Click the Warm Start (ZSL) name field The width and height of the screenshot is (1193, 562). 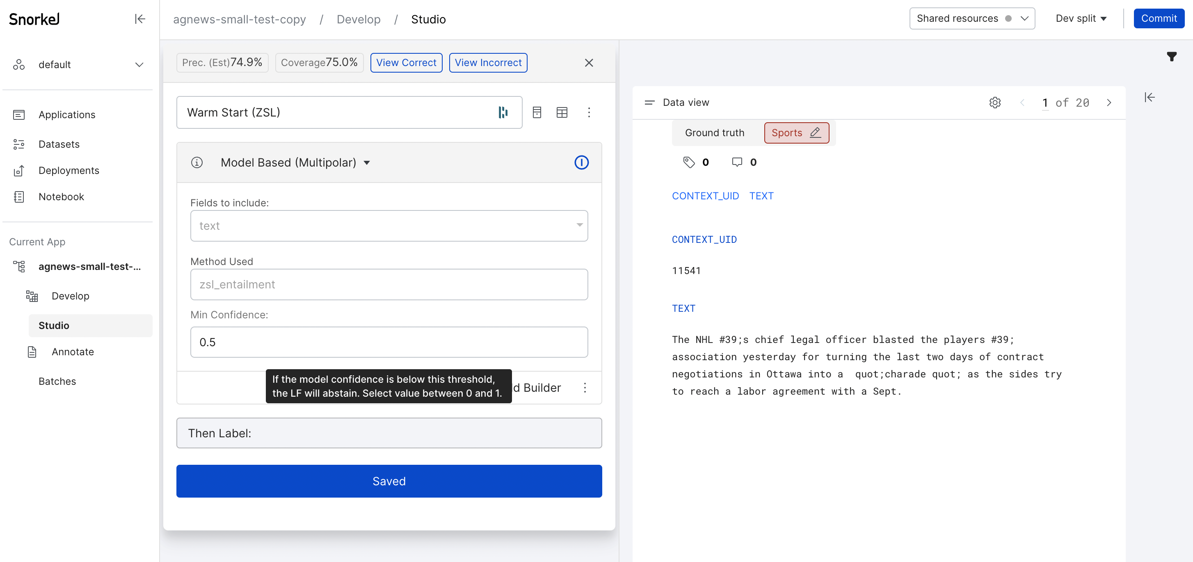349,112
